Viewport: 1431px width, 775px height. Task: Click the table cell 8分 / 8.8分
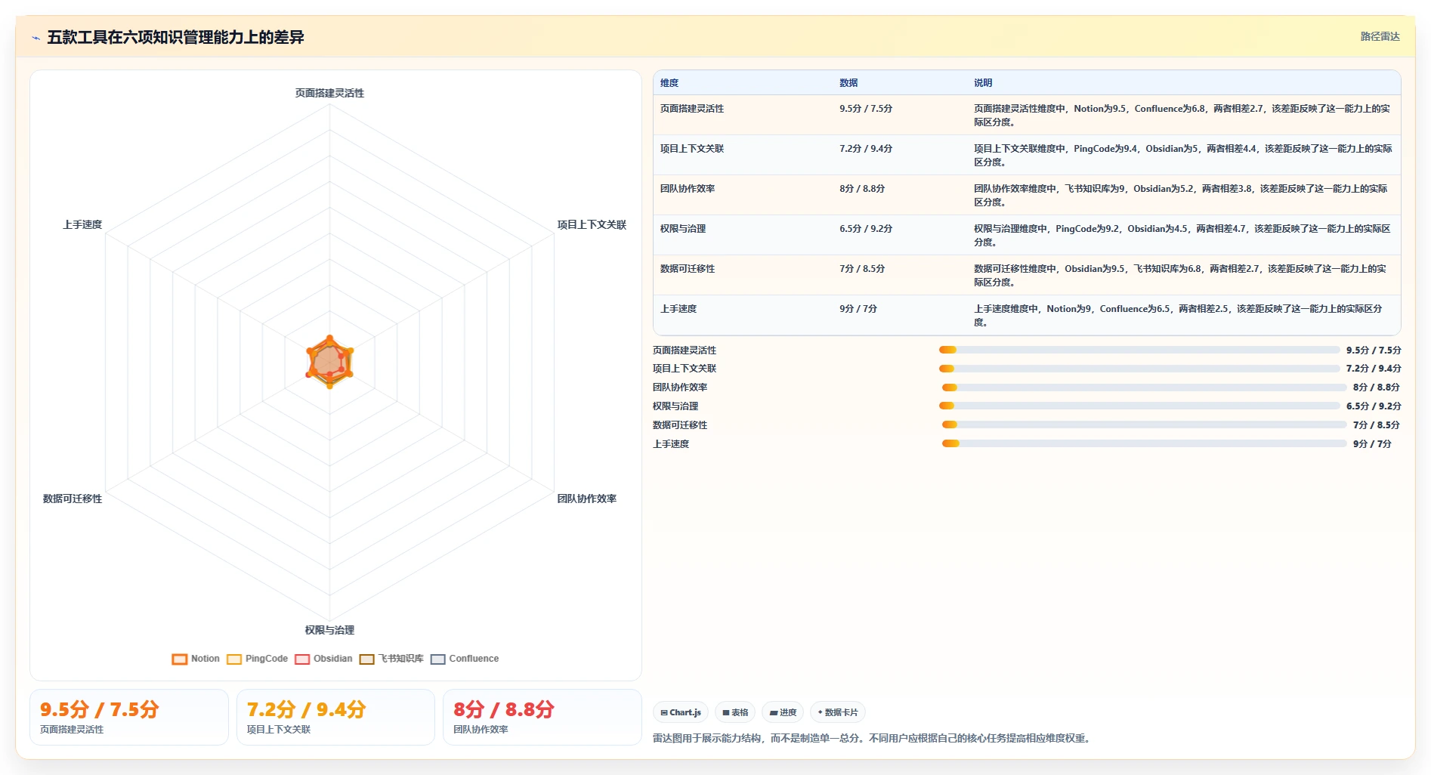[862, 189]
